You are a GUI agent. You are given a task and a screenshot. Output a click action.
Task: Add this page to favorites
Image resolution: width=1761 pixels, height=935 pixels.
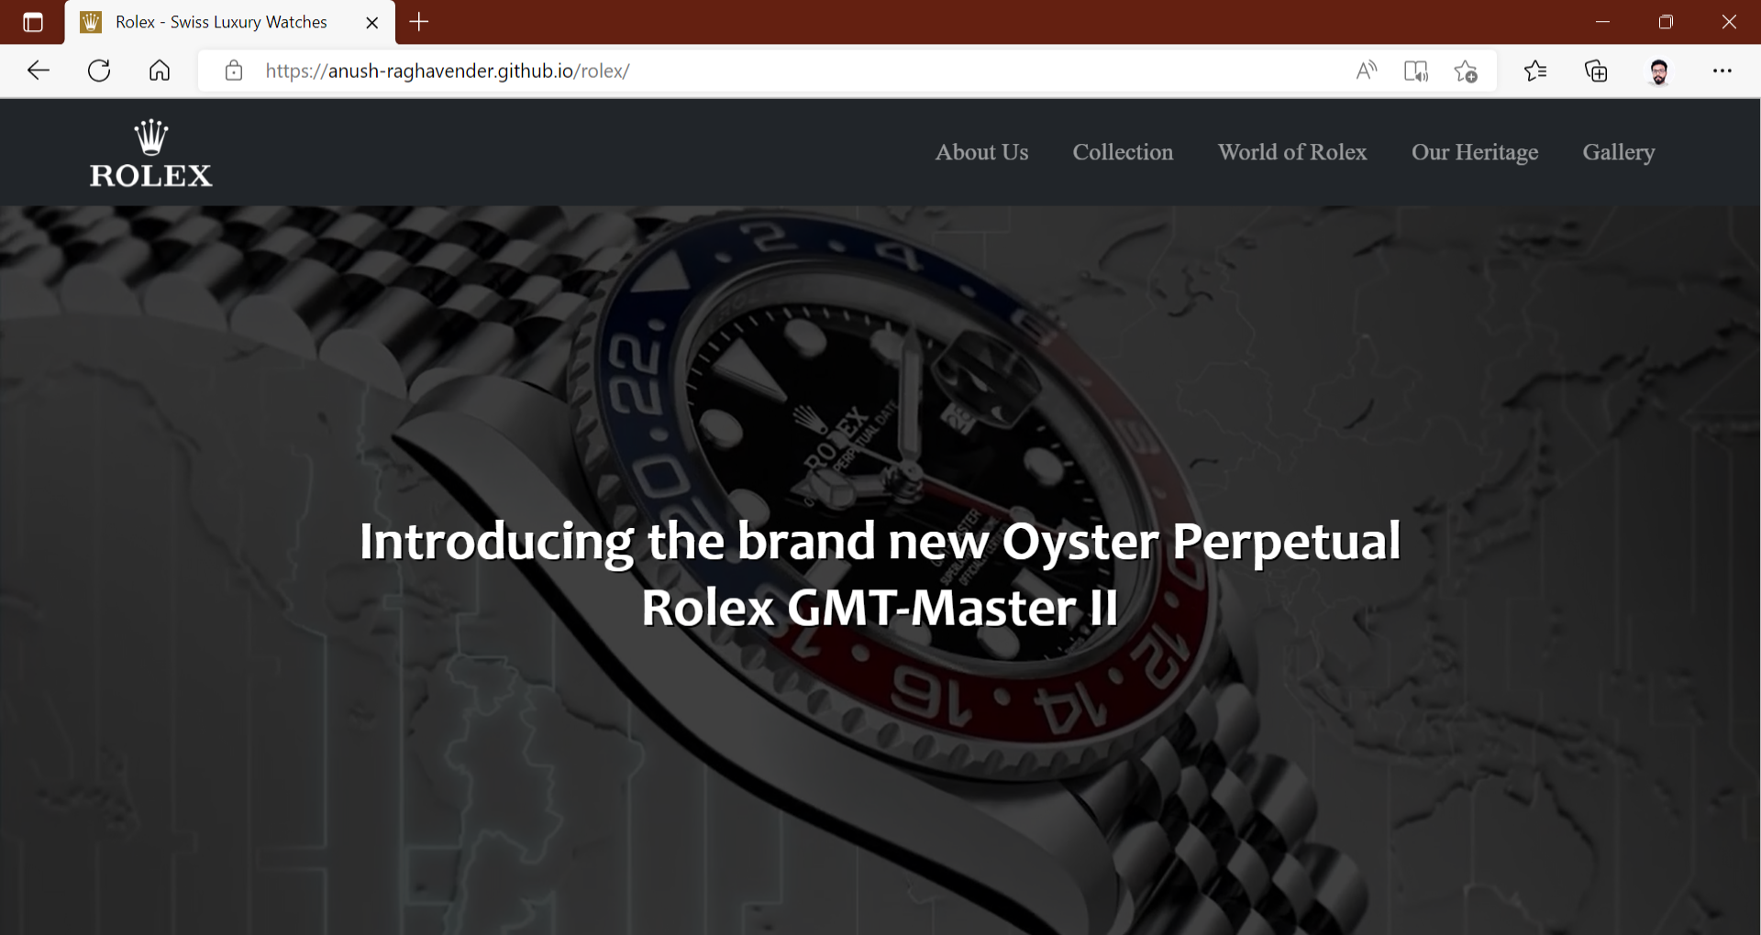pos(1466,71)
